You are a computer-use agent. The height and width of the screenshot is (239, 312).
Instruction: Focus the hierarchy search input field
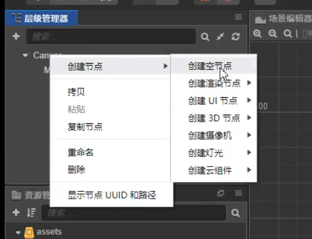[x=111, y=36]
